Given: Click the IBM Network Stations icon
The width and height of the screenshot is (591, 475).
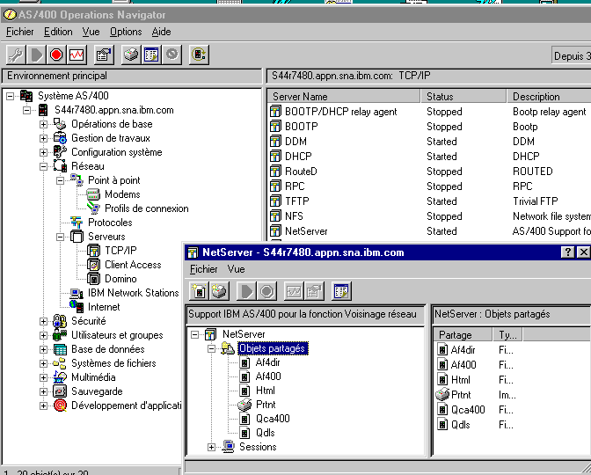Looking at the screenshot, I should tap(77, 293).
